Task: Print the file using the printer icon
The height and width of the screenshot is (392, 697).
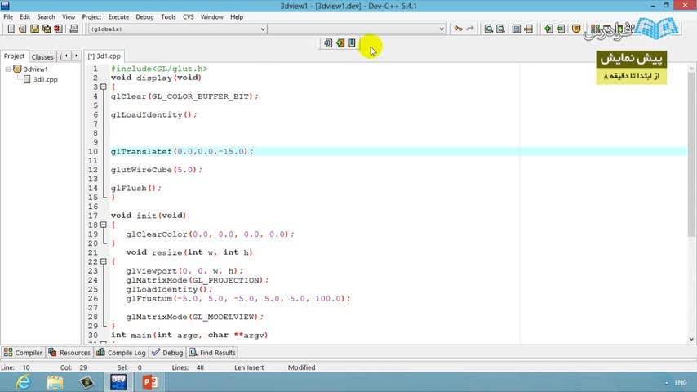Action: (73, 29)
